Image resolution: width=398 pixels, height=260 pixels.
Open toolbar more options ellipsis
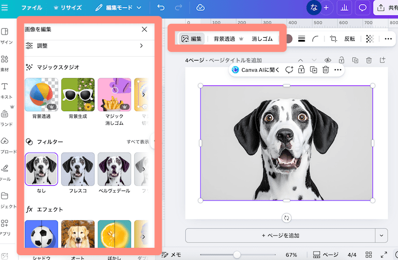pos(388,39)
